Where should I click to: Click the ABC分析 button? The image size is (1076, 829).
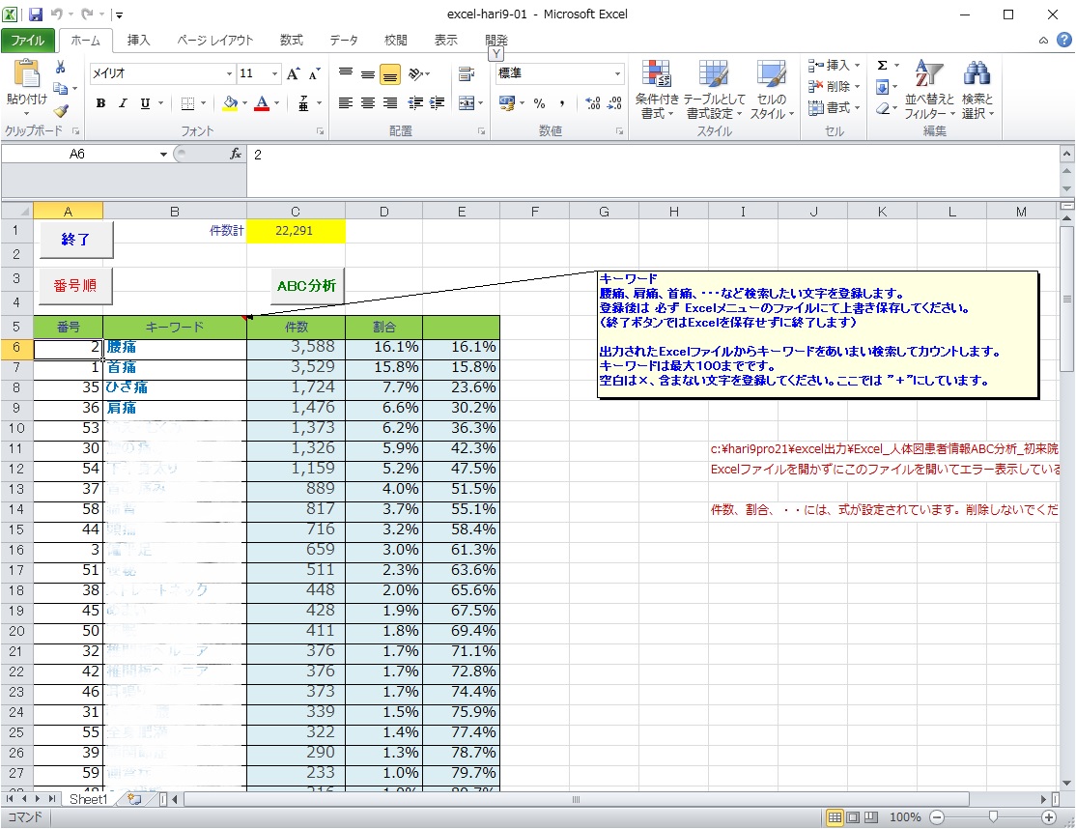pos(307,285)
